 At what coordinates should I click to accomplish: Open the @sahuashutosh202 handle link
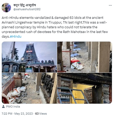click(x=27, y=9)
